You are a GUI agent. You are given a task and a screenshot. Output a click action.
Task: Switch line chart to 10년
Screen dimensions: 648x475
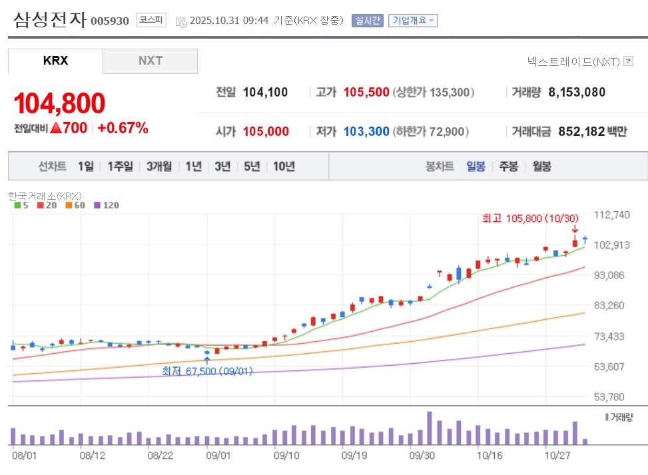[284, 167]
